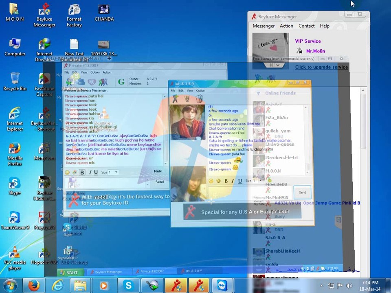Screen dimensions: 391x293
Task: Click microphone icon in IM A-J-A-Y toolbar
Action: point(187,98)
